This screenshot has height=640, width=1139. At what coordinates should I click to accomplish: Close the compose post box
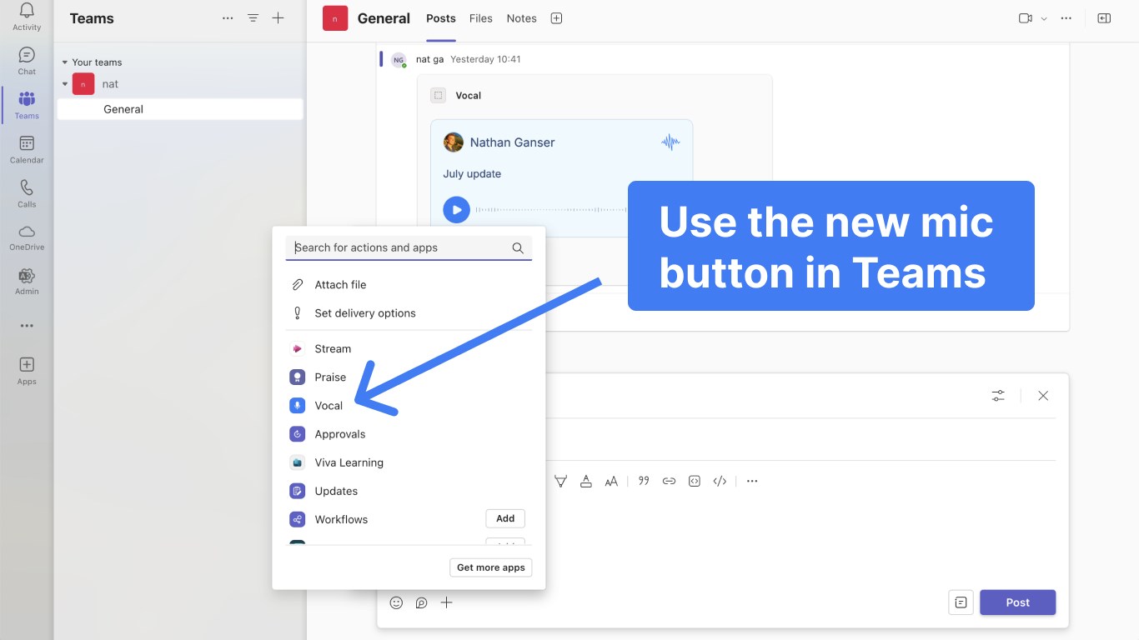pyautogui.click(x=1043, y=396)
